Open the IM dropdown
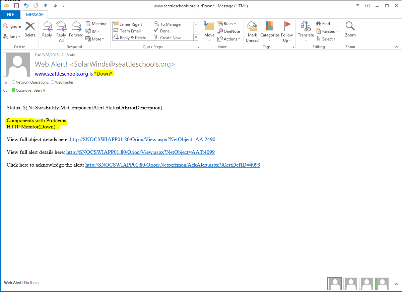This screenshot has height=292, width=402. point(93,31)
